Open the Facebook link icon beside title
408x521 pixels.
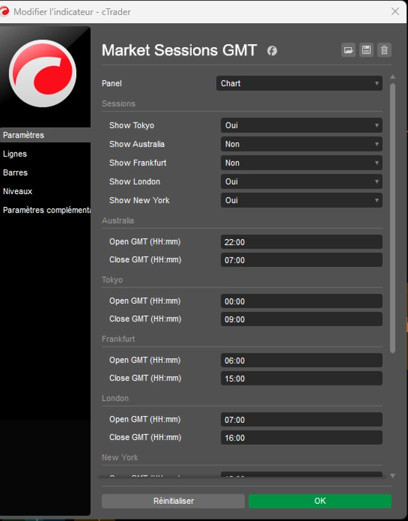click(x=272, y=51)
